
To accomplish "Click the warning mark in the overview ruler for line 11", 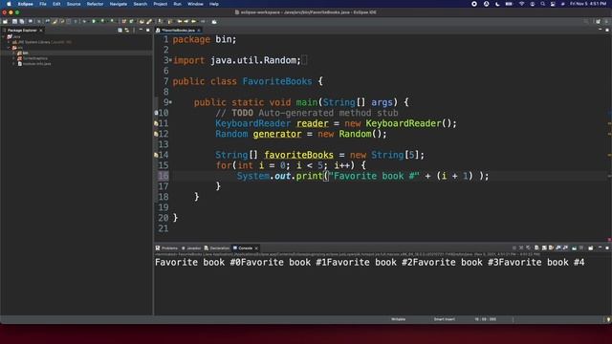I will [x=609, y=123].
